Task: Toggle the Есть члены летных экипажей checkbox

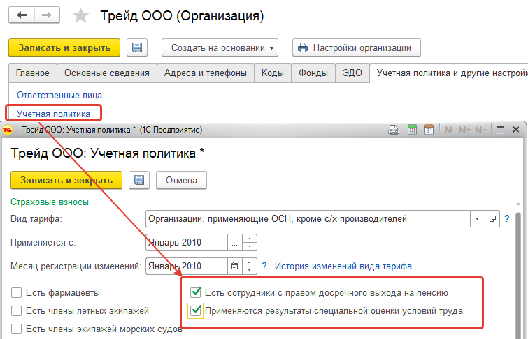Action: point(17,311)
